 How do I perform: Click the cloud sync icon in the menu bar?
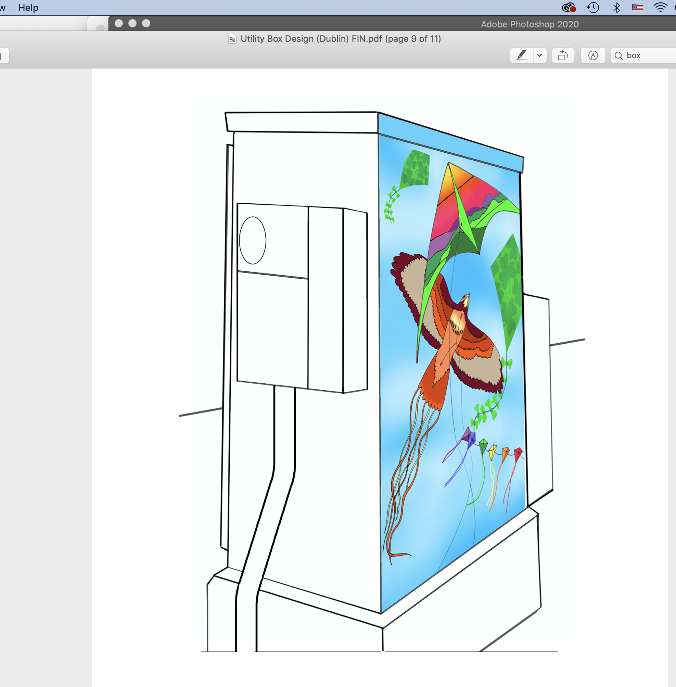tap(568, 7)
